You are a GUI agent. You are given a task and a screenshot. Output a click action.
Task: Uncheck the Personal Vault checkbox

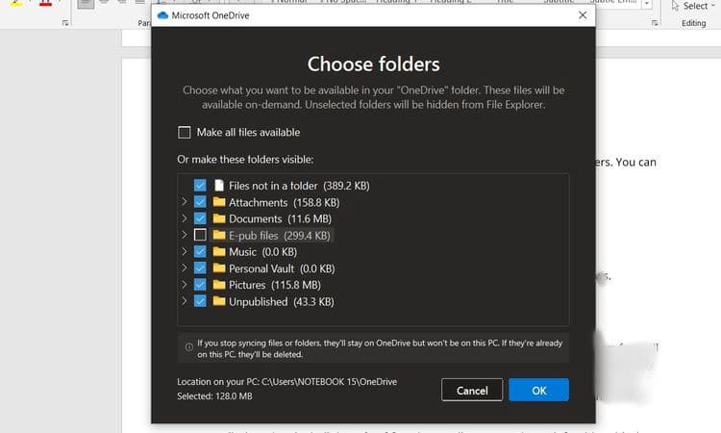200,267
